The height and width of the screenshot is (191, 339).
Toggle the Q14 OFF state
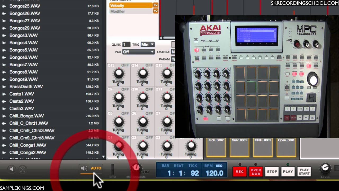pyautogui.click(x=149, y=65)
